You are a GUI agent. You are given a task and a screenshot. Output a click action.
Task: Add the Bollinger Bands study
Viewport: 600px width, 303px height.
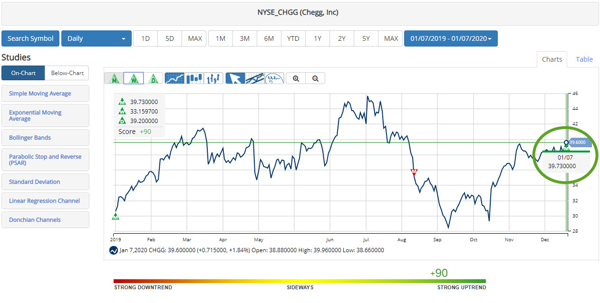pyautogui.click(x=45, y=138)
